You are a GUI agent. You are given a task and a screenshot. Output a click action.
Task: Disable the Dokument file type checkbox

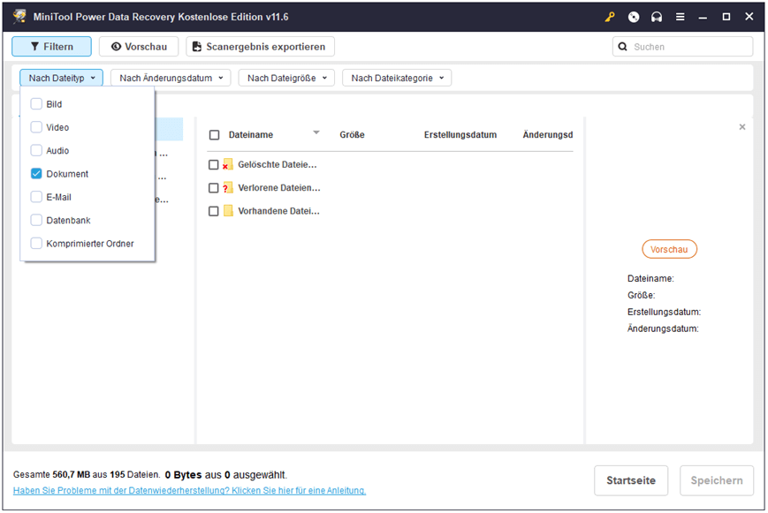[35, 173]
